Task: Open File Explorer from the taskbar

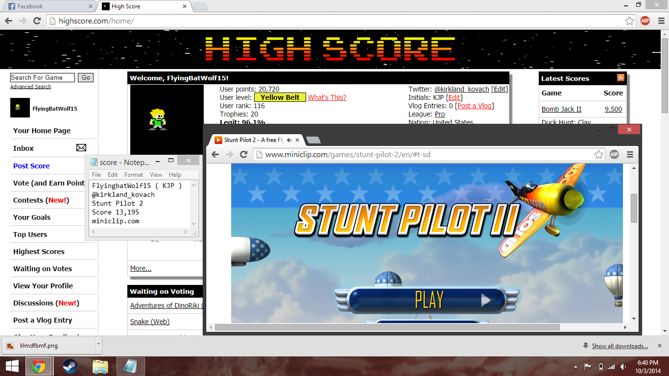Action: coord(100,366)
